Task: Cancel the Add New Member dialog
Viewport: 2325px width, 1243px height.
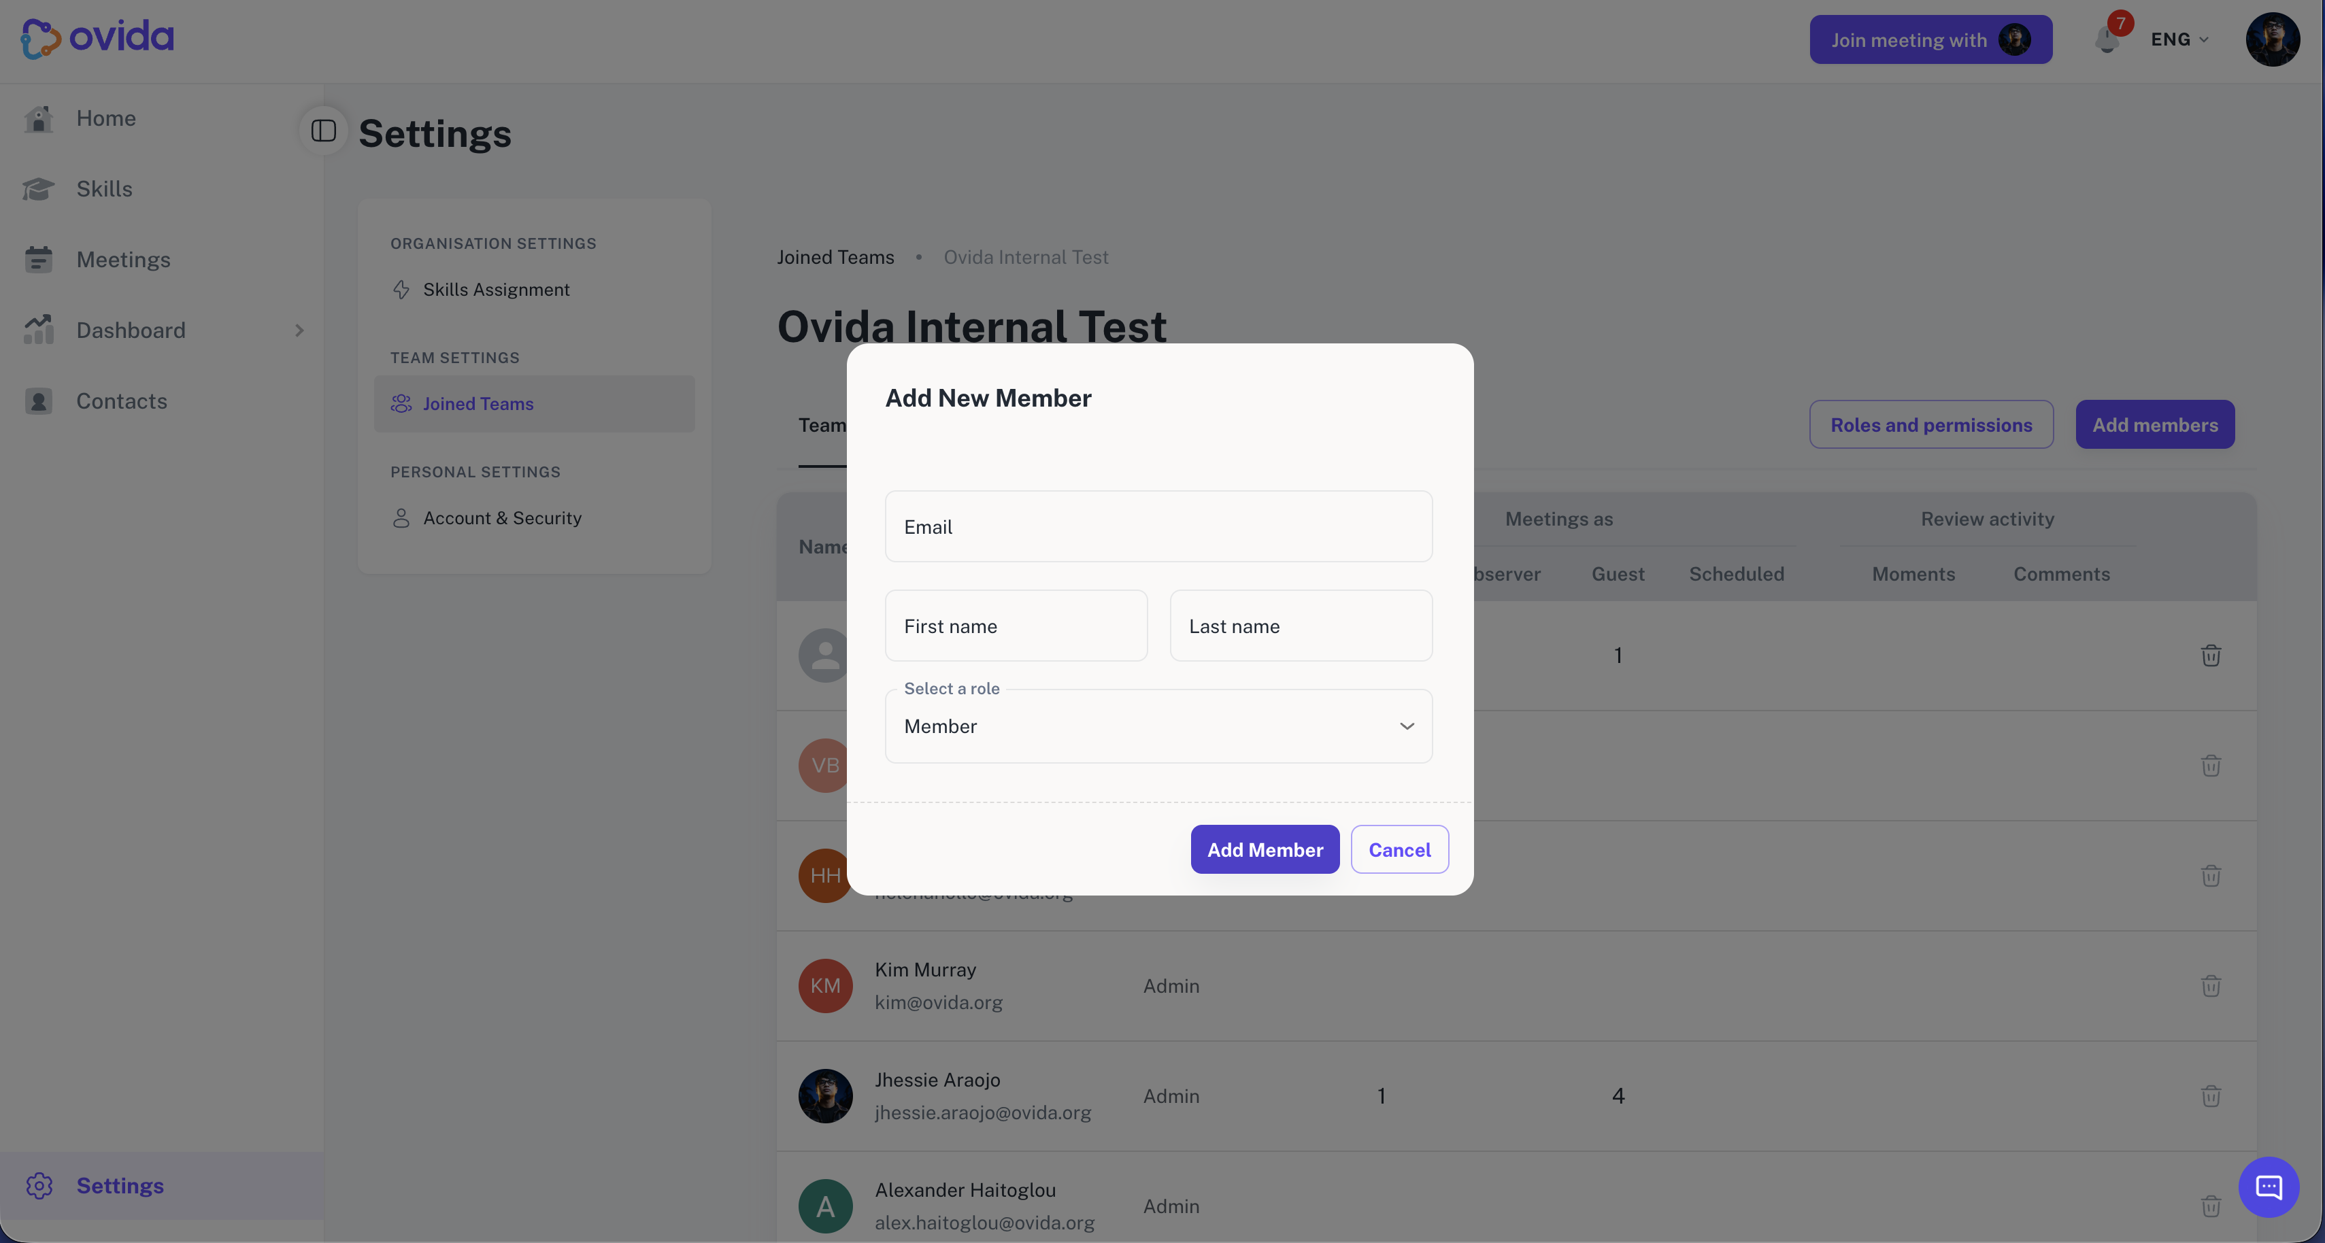Action: coord(1399,850)
